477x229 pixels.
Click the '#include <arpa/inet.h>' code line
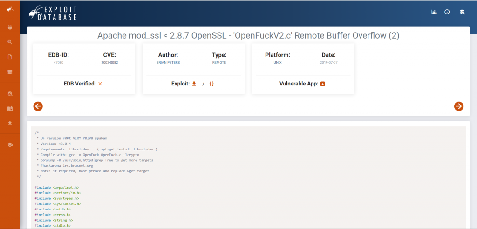pos(56,188)
